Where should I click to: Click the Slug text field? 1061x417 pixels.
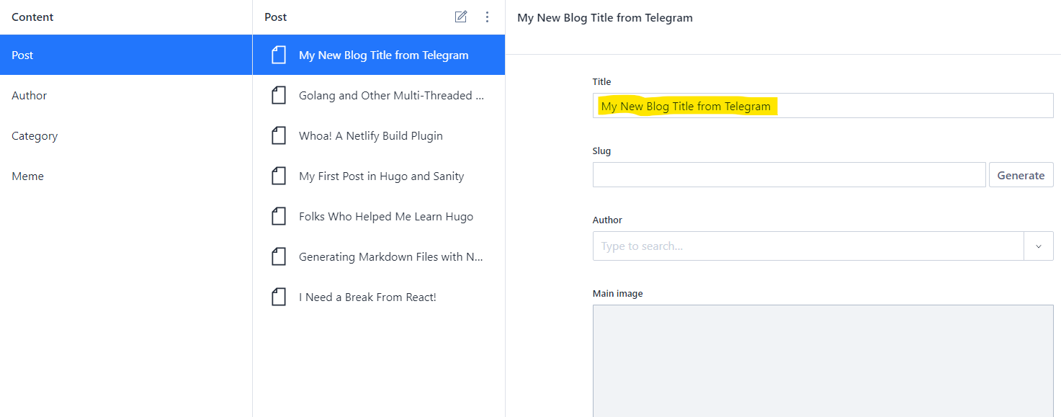pyautogui.click(x=789, y=175)
